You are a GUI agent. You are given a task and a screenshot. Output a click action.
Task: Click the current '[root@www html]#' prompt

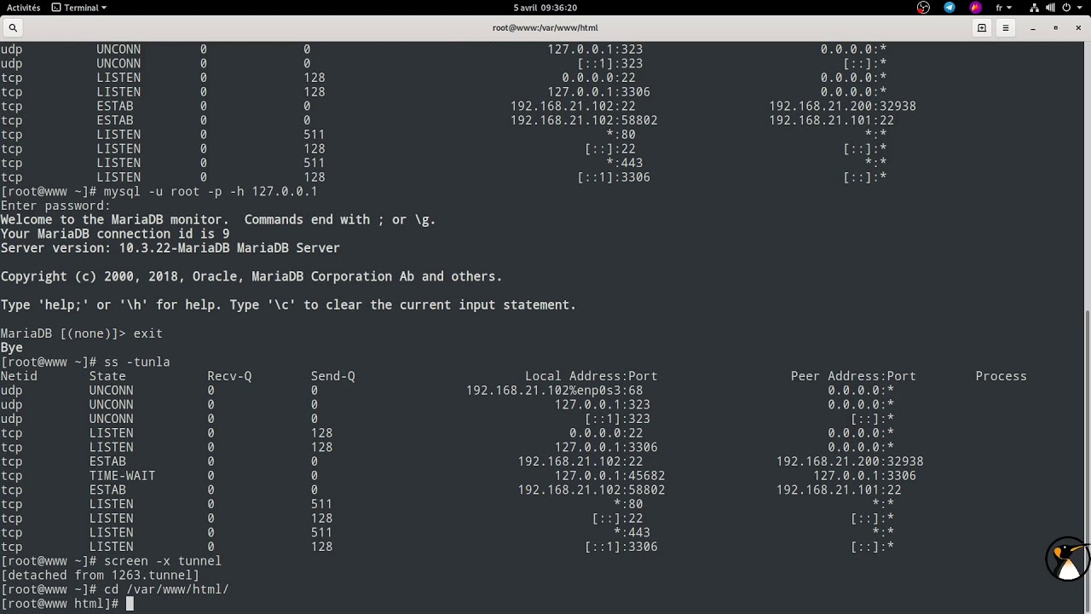[60, 604]
